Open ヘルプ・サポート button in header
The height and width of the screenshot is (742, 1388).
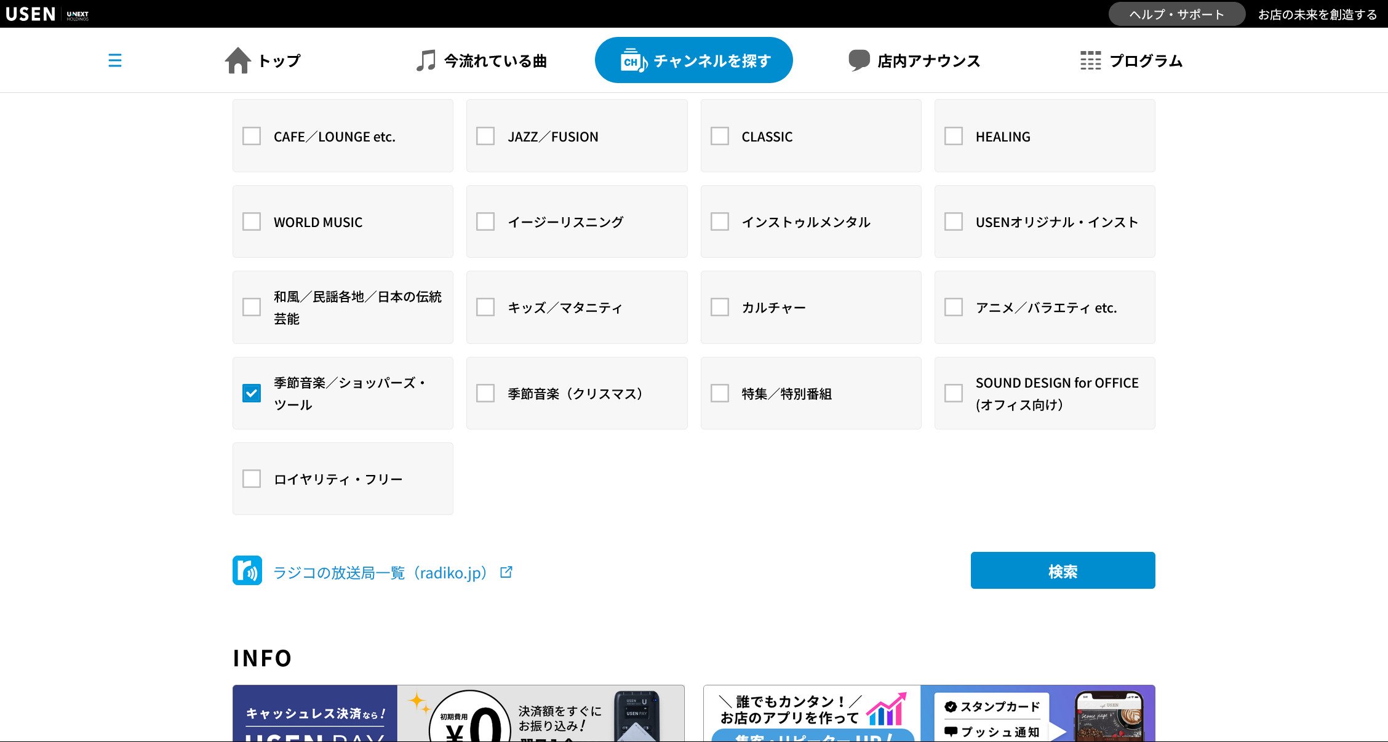coord(1176,14)
